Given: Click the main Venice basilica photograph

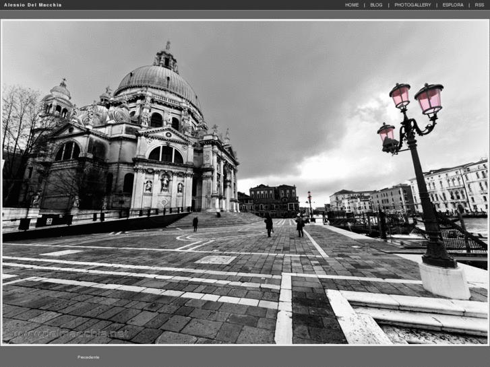Looking at the screenshot, I should point(245,182).
